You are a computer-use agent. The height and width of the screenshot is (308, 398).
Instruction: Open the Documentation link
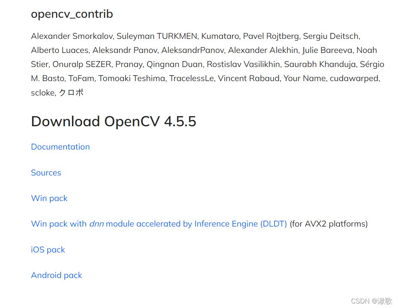[x=60, y=147]
